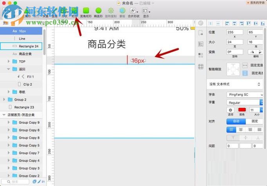Expand the Group Copy 9 folder
This screenshot has width=267, height=186.
click(9, 122)
